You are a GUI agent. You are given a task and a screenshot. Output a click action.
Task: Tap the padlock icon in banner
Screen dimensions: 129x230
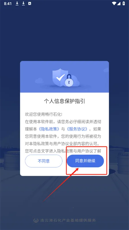tap(69, 80)
